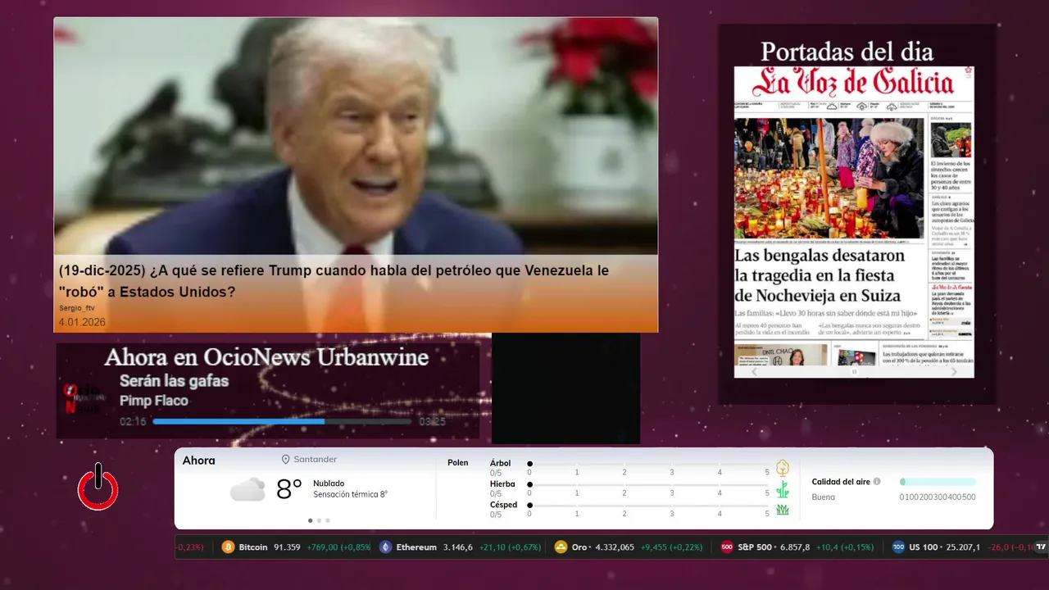
Task: Seek in the song progress bar
Action: 282,421
